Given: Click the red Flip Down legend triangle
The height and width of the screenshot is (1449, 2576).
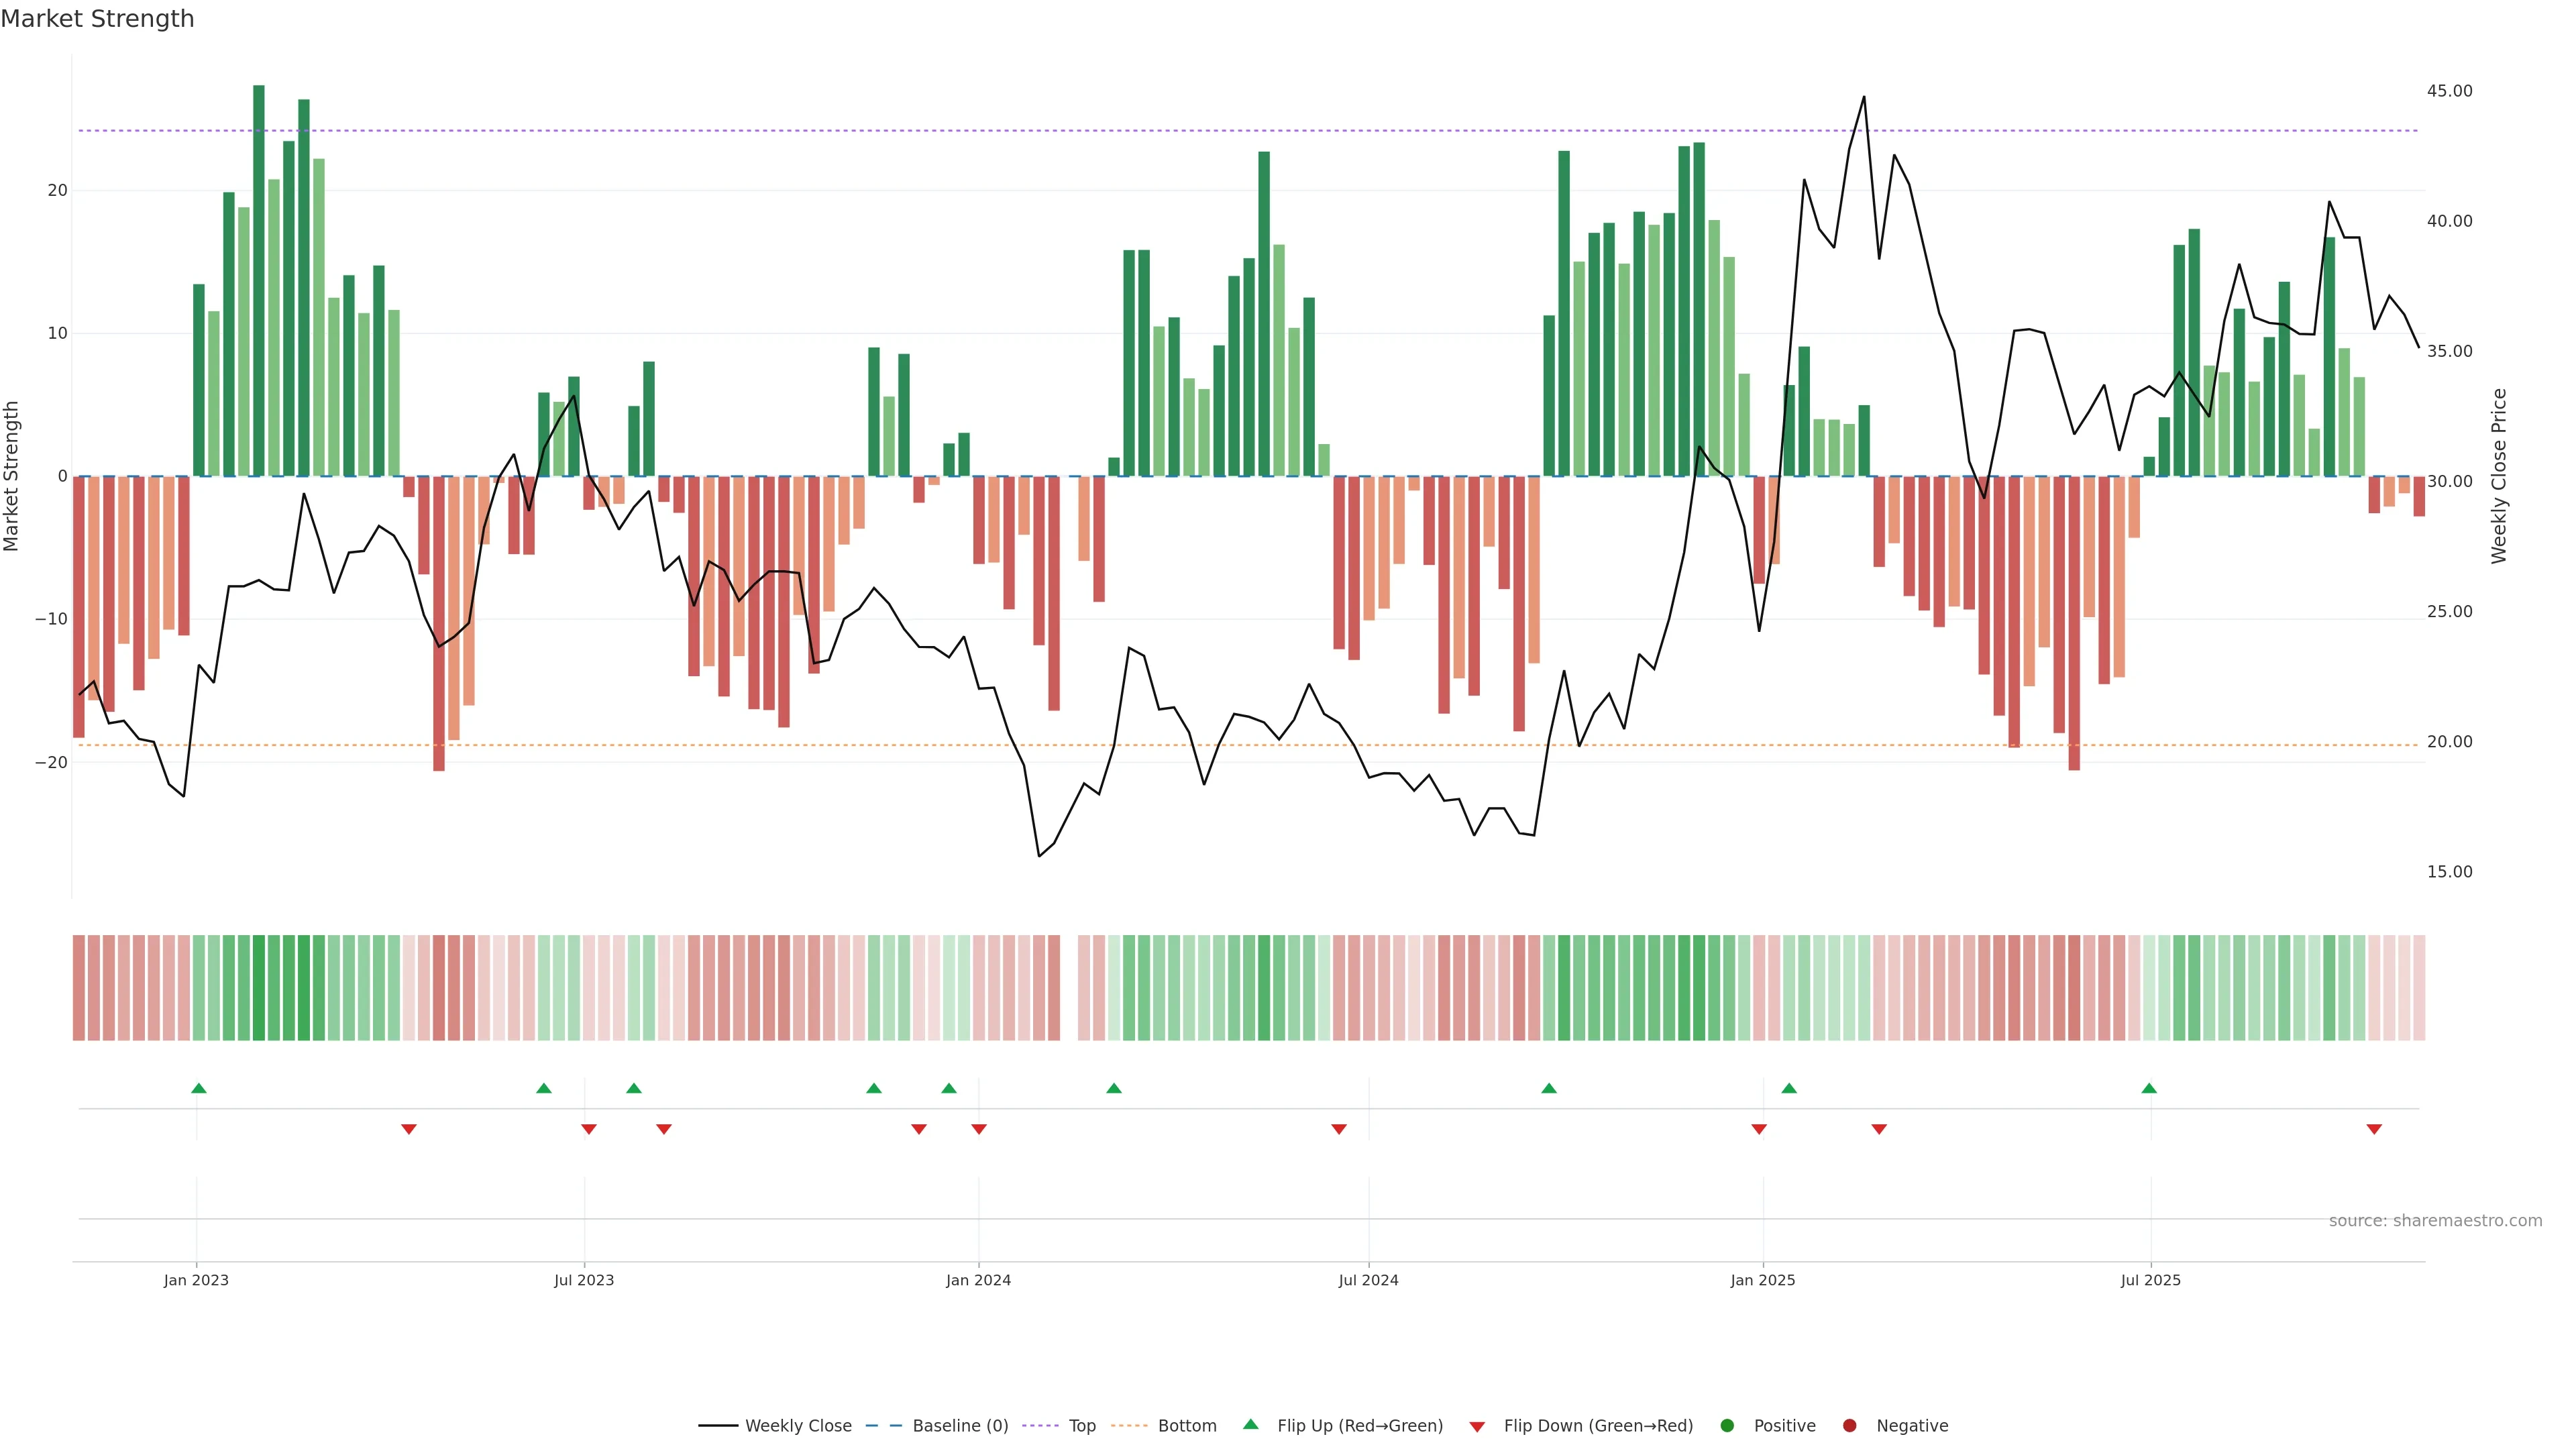Looking at the screenshot, I should tap(1477, 1427).
